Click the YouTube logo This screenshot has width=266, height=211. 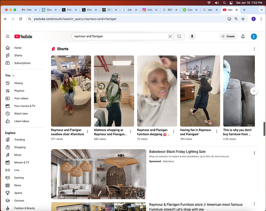23,37
